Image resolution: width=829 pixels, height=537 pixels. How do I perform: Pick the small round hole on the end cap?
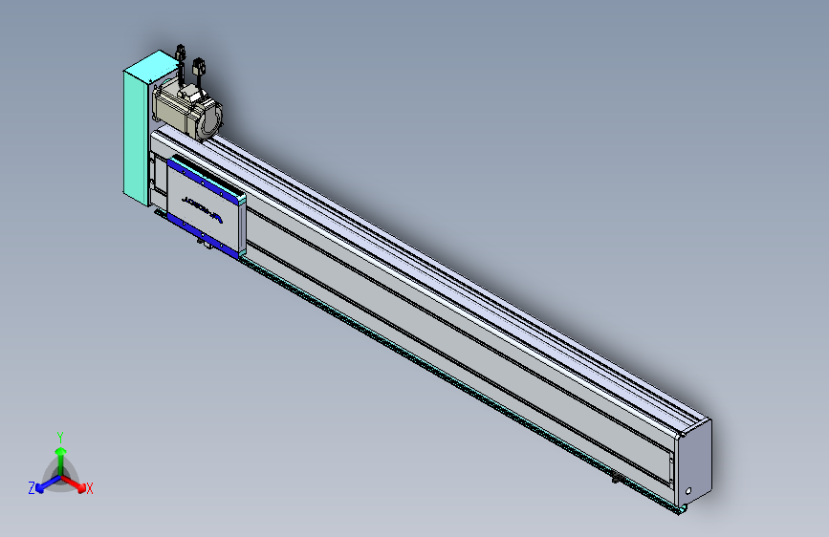(688, 491)
